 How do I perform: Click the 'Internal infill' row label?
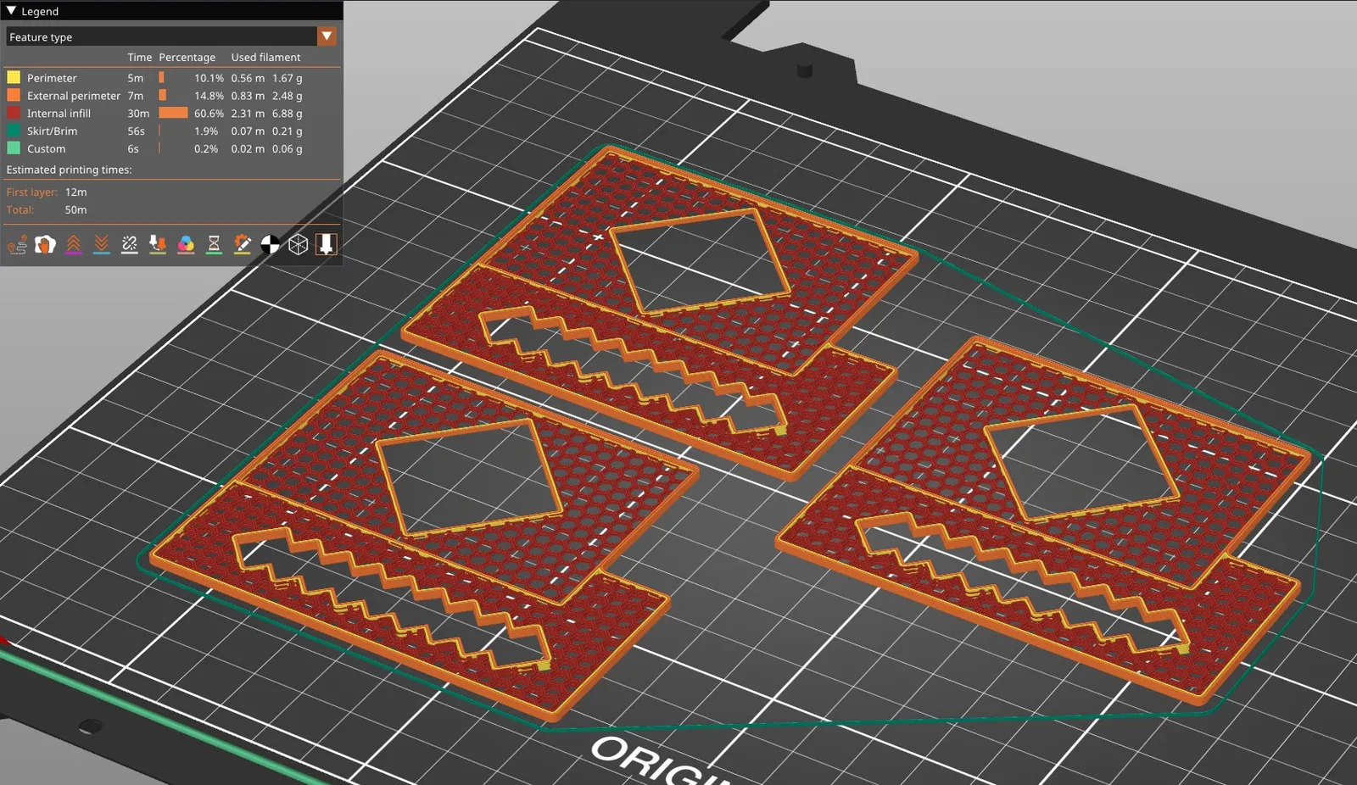click(x=59, y=114)
